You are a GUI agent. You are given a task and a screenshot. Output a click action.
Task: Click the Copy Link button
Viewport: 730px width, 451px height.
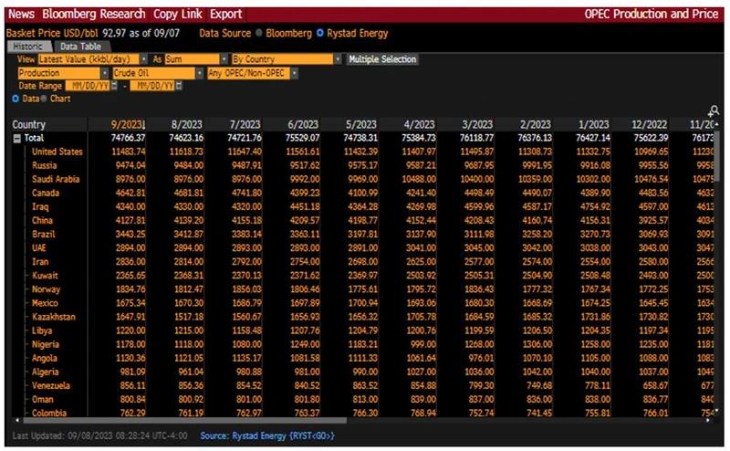point(178,14)
